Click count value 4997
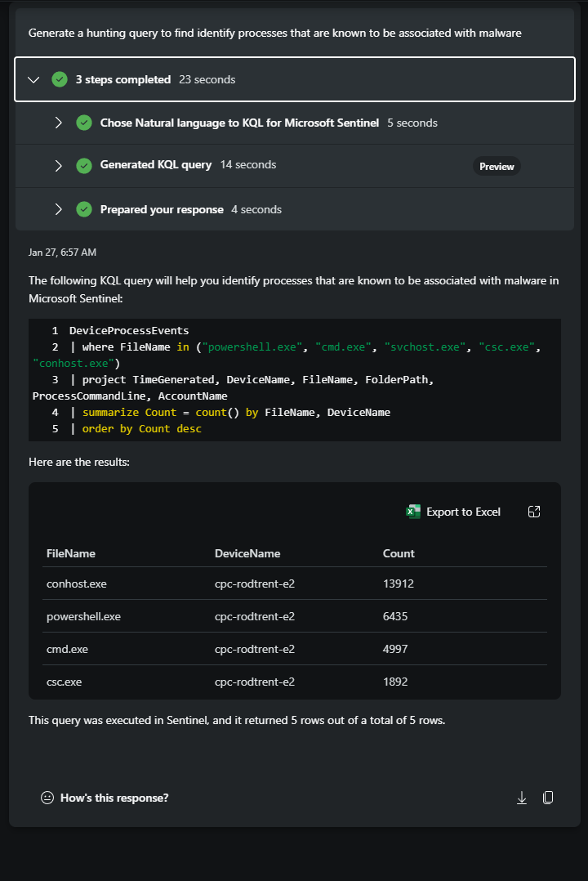The image size is (588, 881). coord(395,649)
